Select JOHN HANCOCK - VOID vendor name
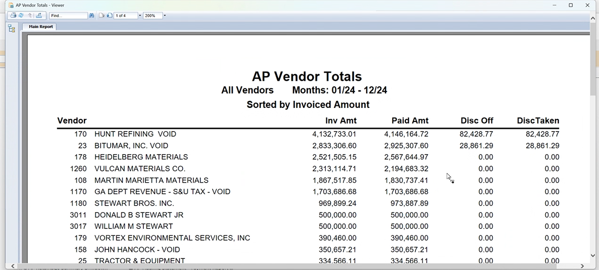 [x=137, y=250]
